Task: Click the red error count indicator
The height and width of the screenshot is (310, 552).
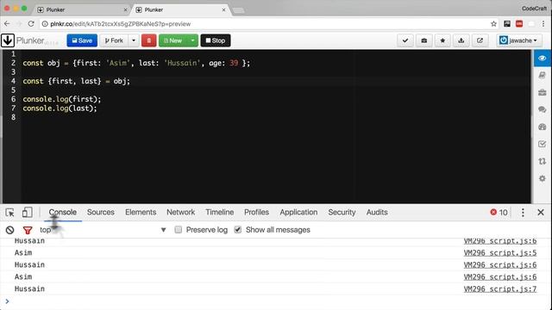Action: (499, 213)
